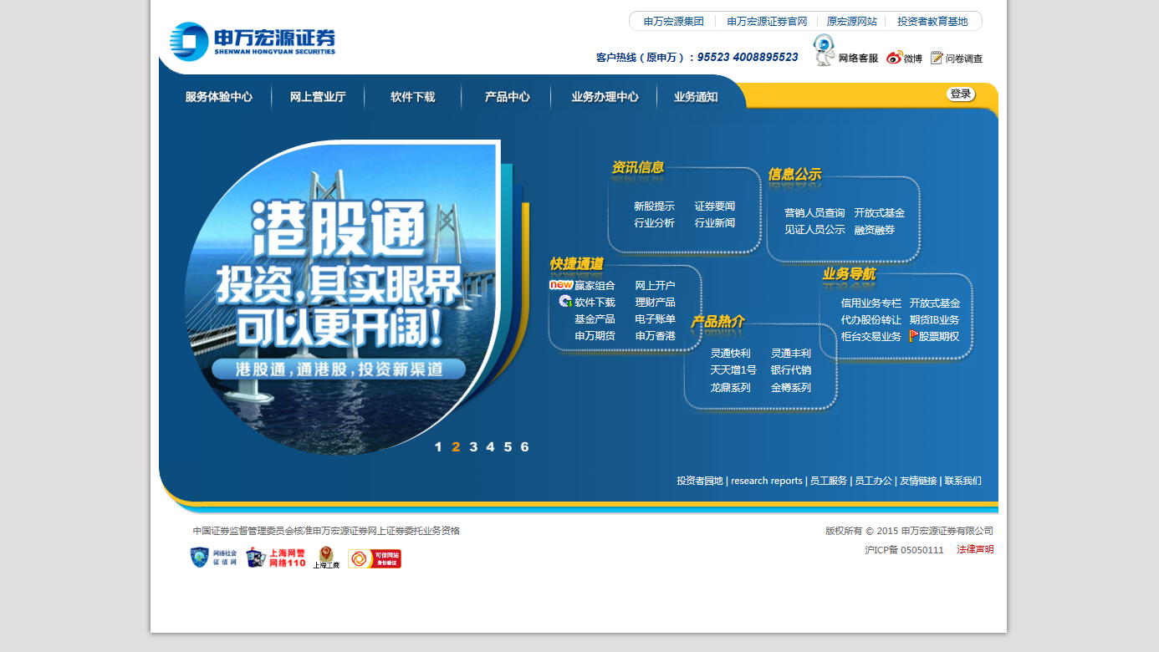Open 业务通知 navigation item
Image resolution: width=1159 pixels, height=652 pixels.
click(696, 97)
